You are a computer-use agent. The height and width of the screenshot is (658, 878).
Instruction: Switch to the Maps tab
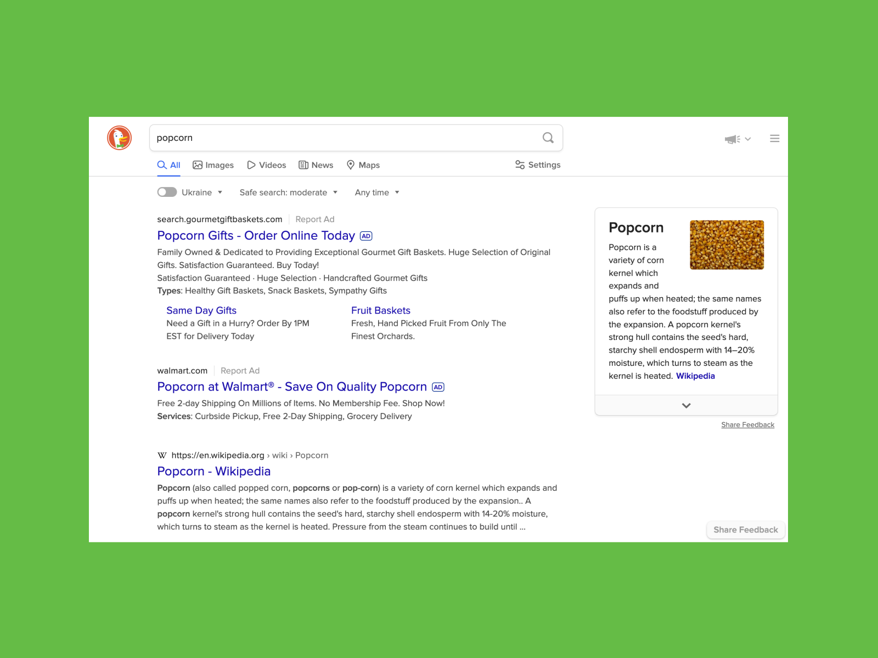click(363, 165)
